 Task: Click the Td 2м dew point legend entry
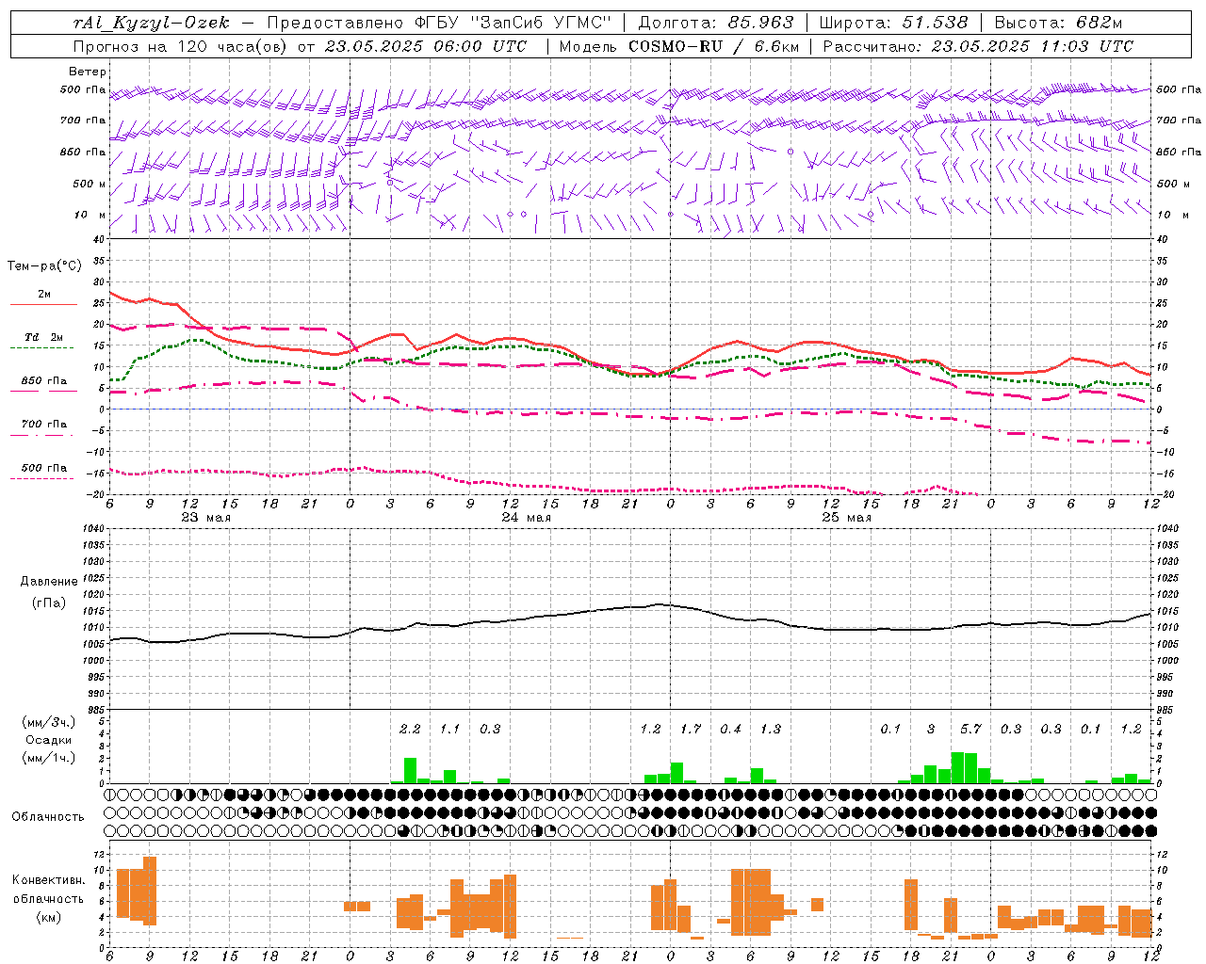point(44,337)
